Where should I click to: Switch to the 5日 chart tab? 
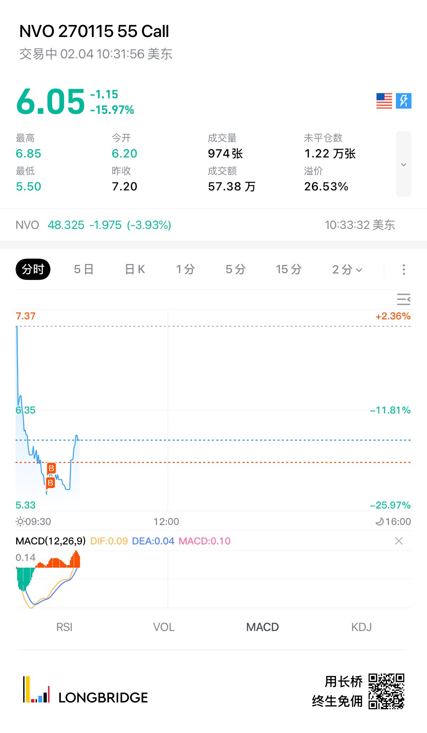84,270
